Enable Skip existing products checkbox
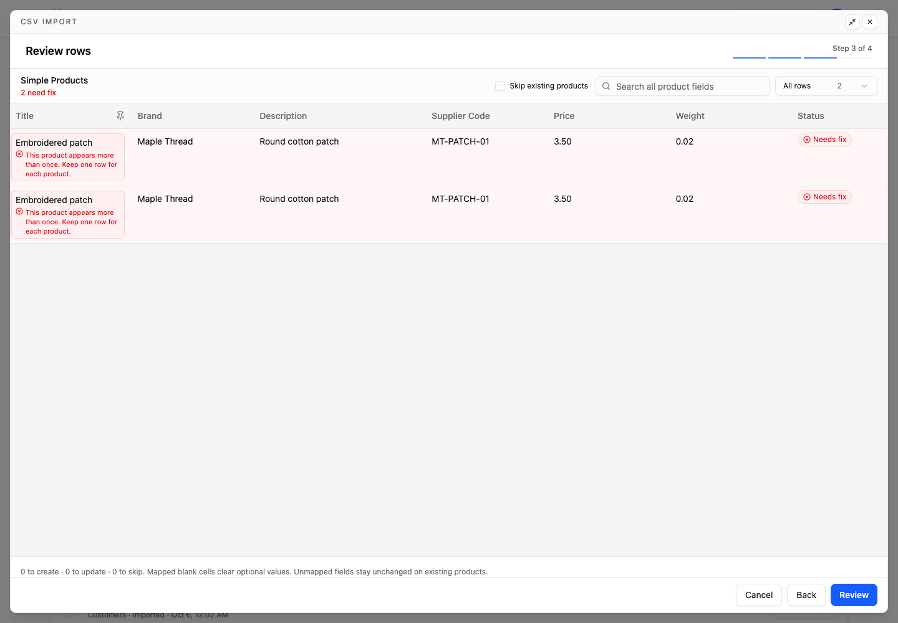The height and width of the screenshot is (623, 898). tap(500, 86)
